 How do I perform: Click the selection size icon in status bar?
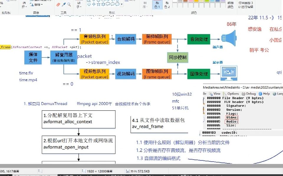pyautogui.click(x=40, y=171)
